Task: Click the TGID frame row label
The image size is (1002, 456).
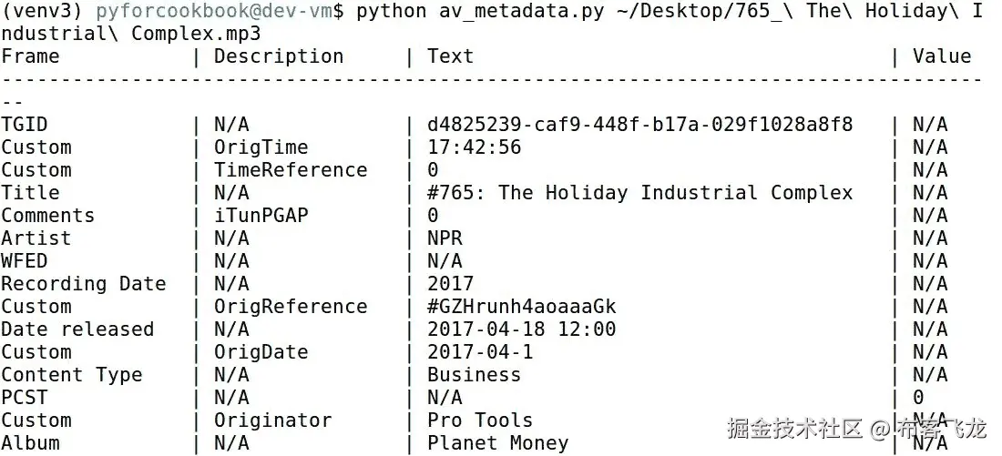Action: 25,125
